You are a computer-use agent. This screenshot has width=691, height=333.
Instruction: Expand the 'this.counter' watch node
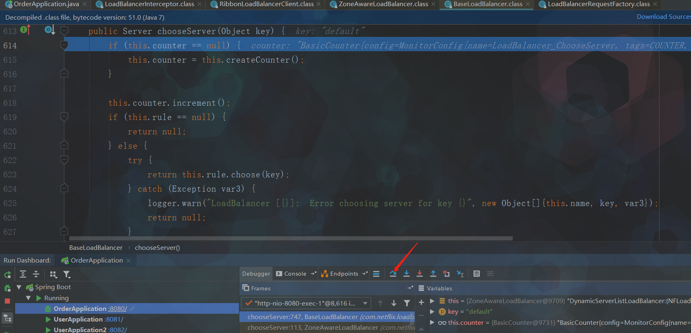click(432, 323)
